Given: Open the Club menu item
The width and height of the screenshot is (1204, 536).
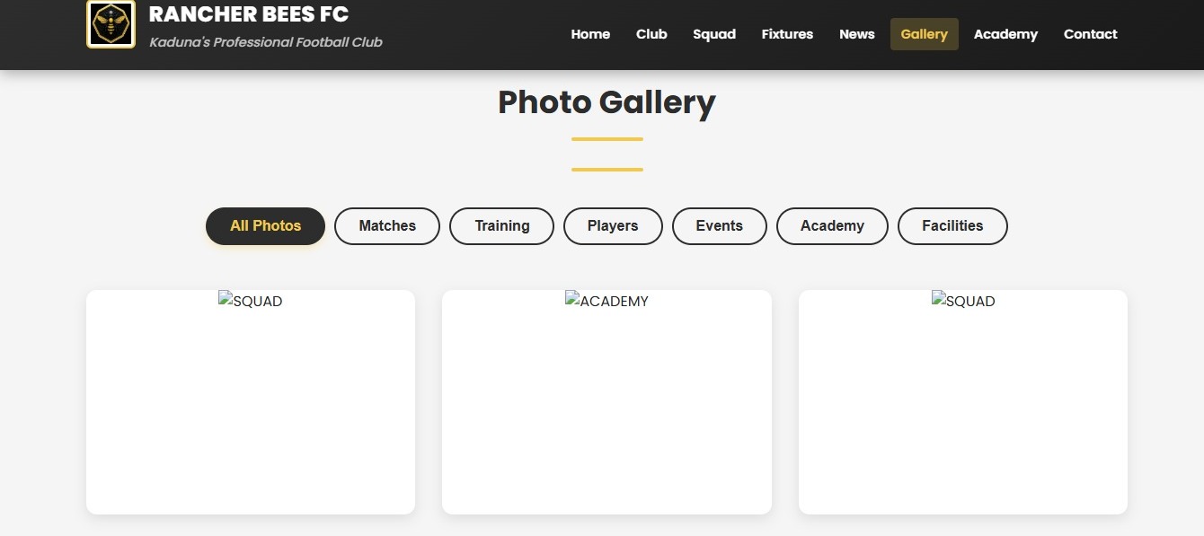Looking at the screenshot, I should [x=651, y=34].
